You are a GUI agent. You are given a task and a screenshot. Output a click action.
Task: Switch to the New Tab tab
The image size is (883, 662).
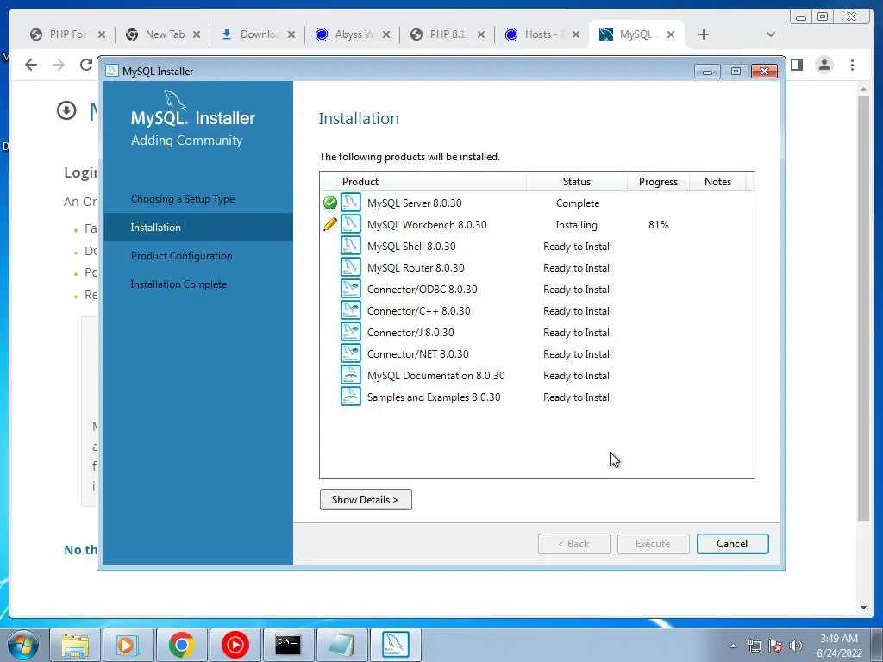pyautogui.click(x=163, y=34)
